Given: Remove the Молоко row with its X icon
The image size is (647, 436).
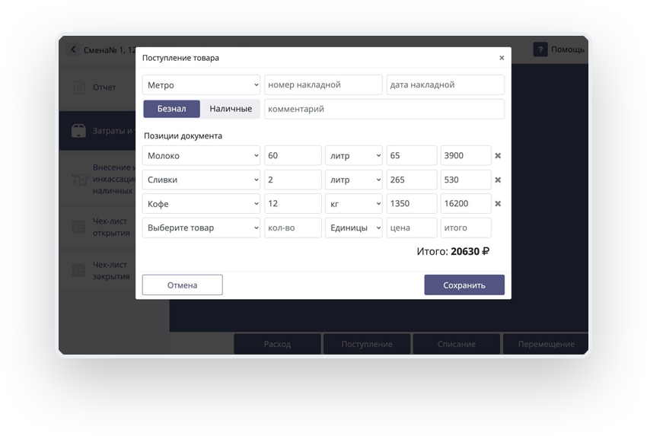Looking at the screenshot, I should point(498,156).
